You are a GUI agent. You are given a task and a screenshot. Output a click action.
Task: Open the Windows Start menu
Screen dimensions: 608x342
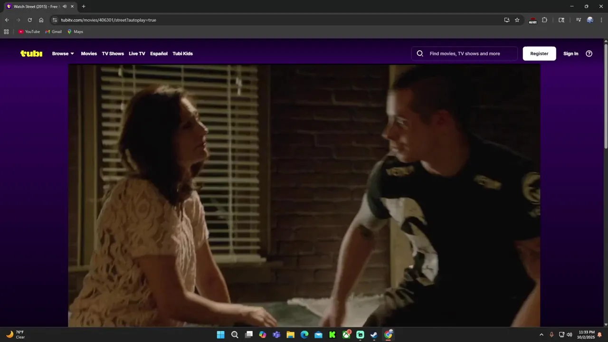tap(221, 335)
